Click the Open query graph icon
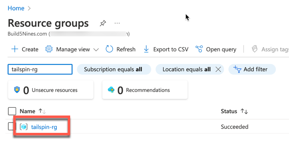This screenshot has height=151, width=289. 199,49
